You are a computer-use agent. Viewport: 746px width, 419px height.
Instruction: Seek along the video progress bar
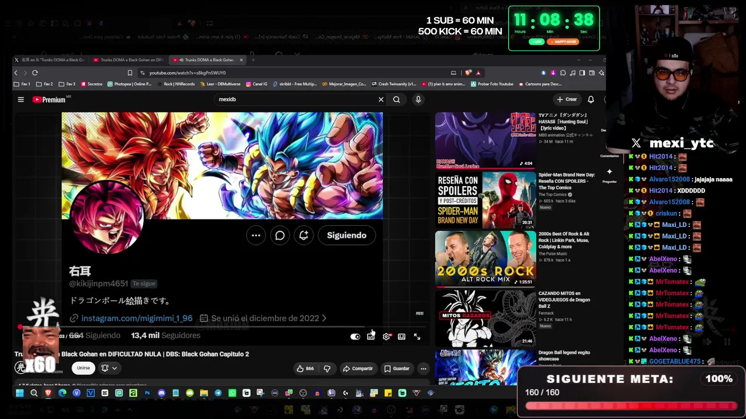[x=222, y=327]
